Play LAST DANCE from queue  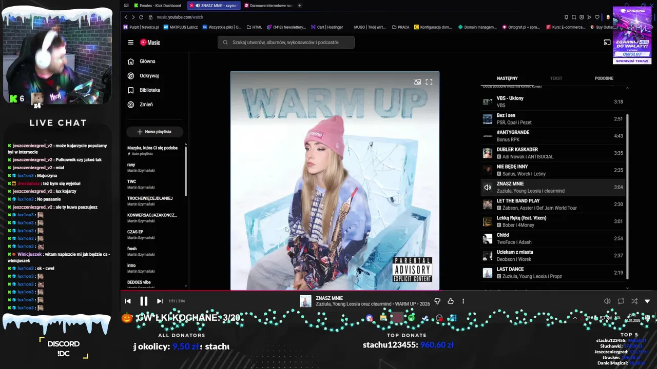553,273
